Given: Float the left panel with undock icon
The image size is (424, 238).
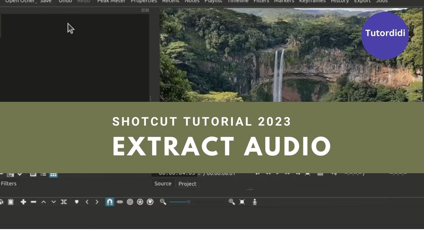Looking at the screenshot, I should coord(143,10).
